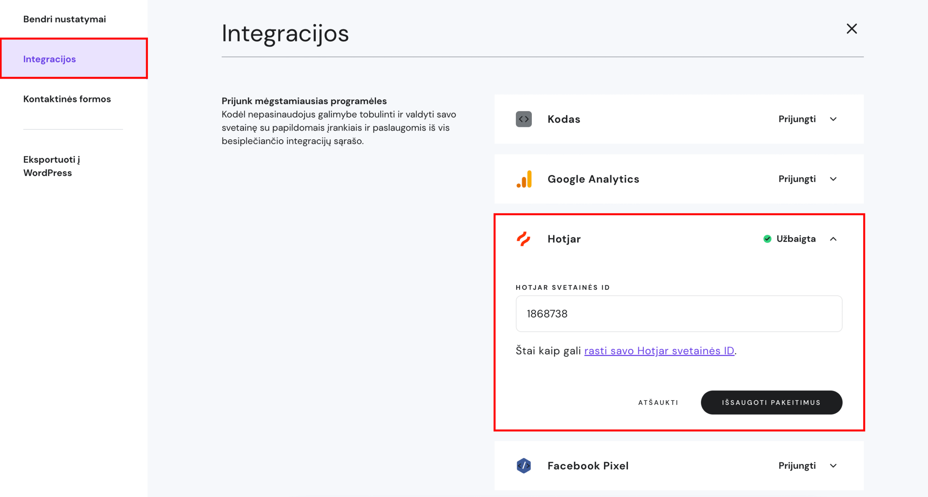
Task: Click the Hotjar flame icon
Action: (523, 239)
